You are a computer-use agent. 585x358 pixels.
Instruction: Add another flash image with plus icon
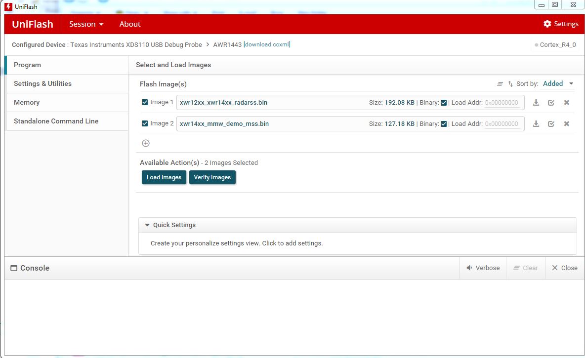[x=145, y=143]
